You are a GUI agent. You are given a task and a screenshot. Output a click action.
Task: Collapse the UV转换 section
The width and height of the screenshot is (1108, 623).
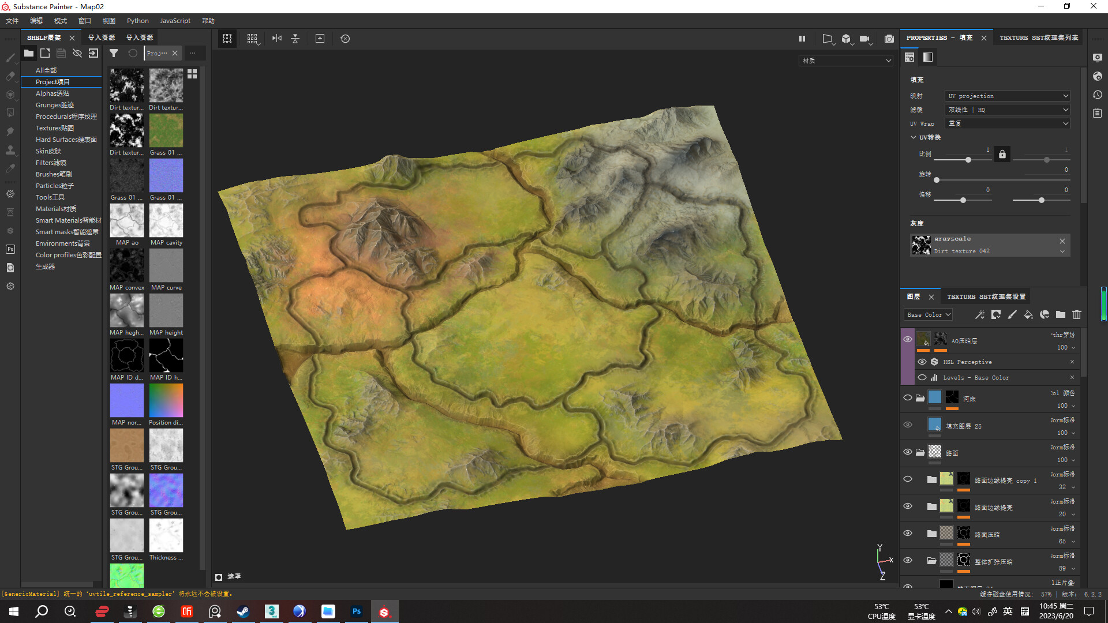point(914,137)
